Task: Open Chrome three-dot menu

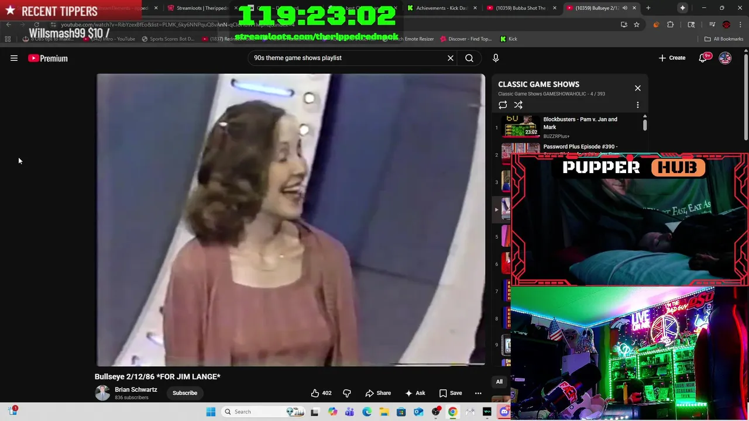Action: (x=740, y=25)
